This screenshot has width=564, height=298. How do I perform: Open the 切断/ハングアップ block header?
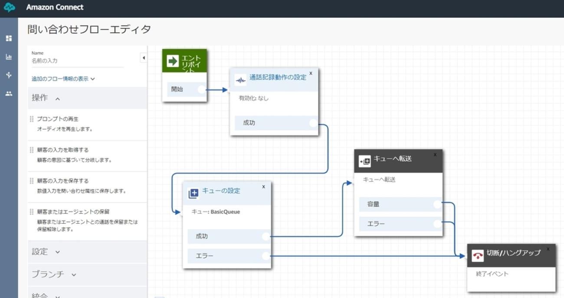pyautogui.click(x=512, y=255)
